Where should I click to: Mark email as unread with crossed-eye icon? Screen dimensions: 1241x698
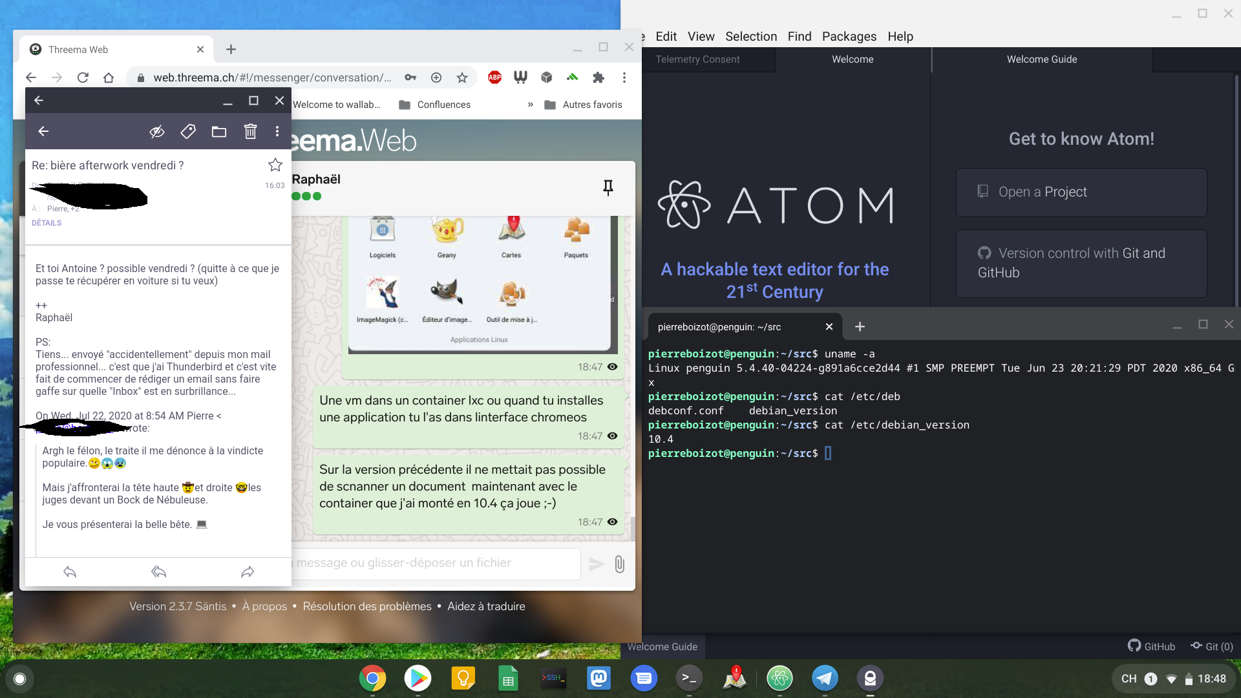pyautogui.click(x=157, y=132)
